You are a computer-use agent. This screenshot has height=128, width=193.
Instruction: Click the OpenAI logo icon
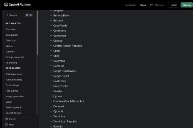[6, 5]
